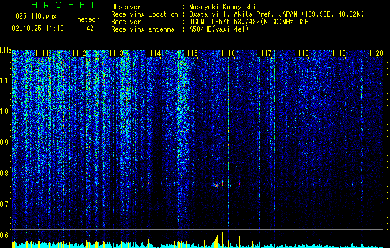Viewport: 390px width, 248px height.
Task: Click the meteor label
Action: click(88, 19)
